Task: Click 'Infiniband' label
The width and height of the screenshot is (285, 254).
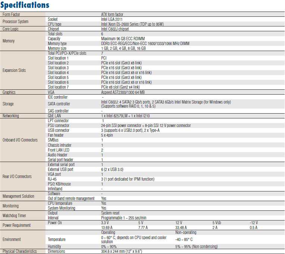Action: pyautogui.click(x=55, y=189)
